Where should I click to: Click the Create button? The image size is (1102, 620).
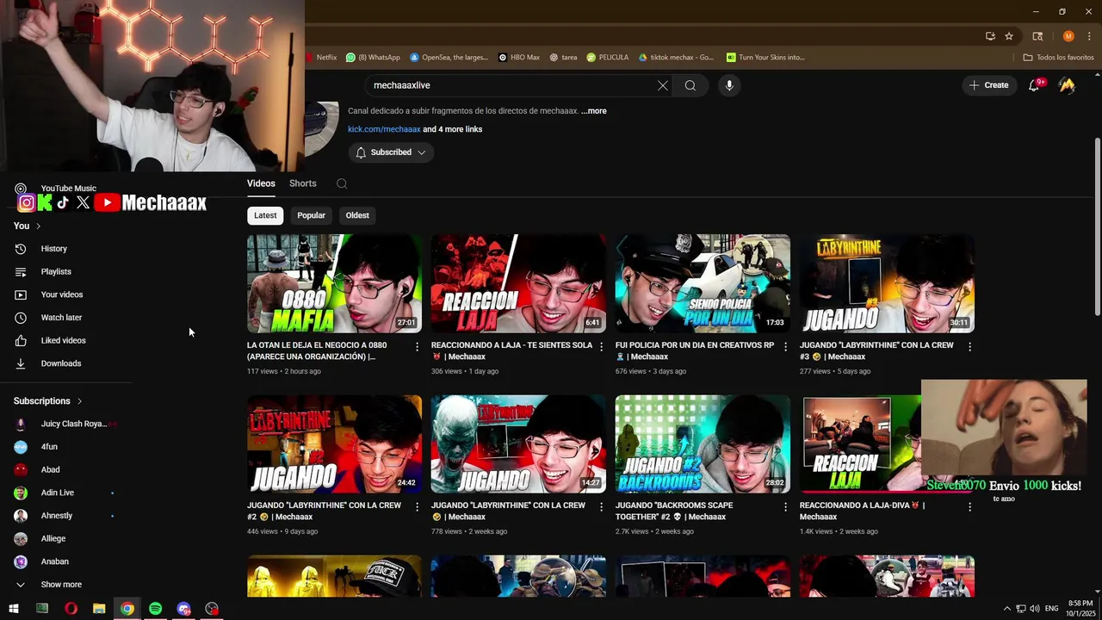pos(988,85)
